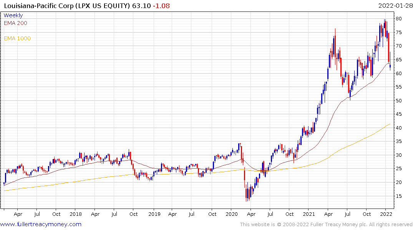Click the March 2020 low candlestick near 13
This screenshot has width=413, height=230.
point(246,193)
